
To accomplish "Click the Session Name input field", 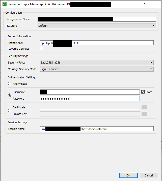I will click(97, 129).
